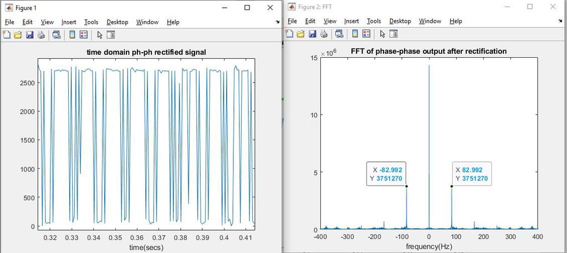Open Property Inspector in Figure 1 toolbar
The image size is (567, 253).
click(x=111, y=35)
